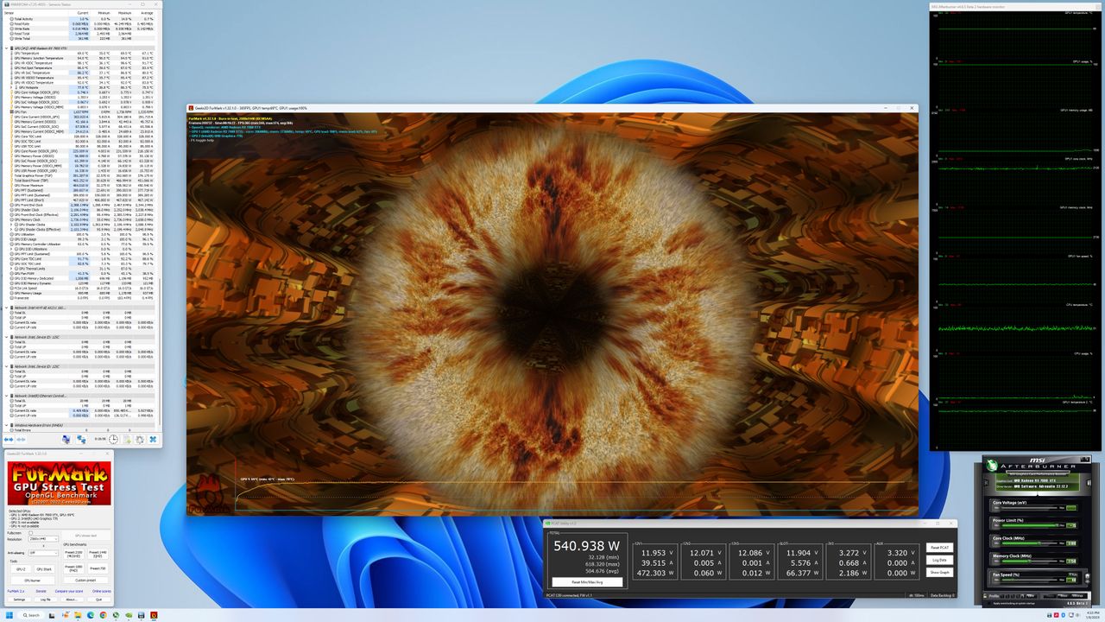This screenshot has height=622, width=1105.
Task: Click the HWiNFO expand arrows navigation icon
Action: 9,440
